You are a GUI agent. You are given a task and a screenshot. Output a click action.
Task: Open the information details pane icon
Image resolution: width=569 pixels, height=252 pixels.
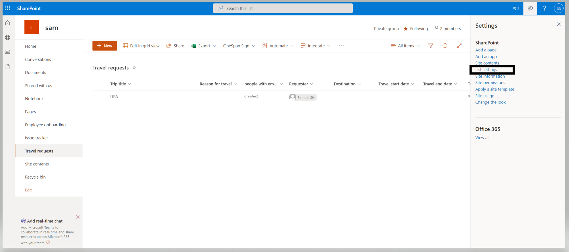coord(445,46)
